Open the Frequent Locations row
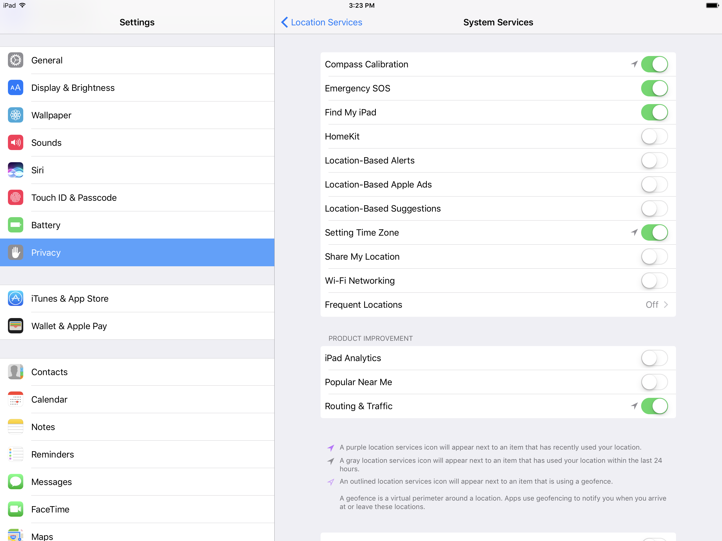 point(498,304)
